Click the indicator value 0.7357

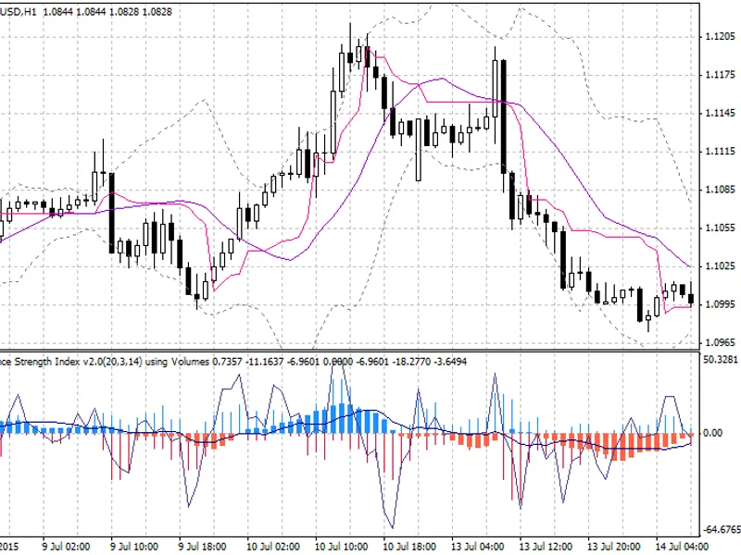pyautogui.click(x=227, y=362)
